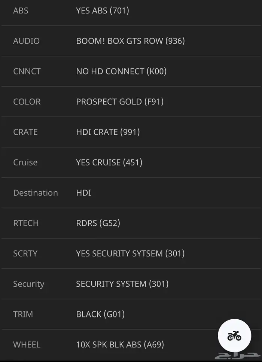Click the BOOM! BOX GTS ROW (936) value
This screenshot has width=262, height=362.
[x=130, y=41]
